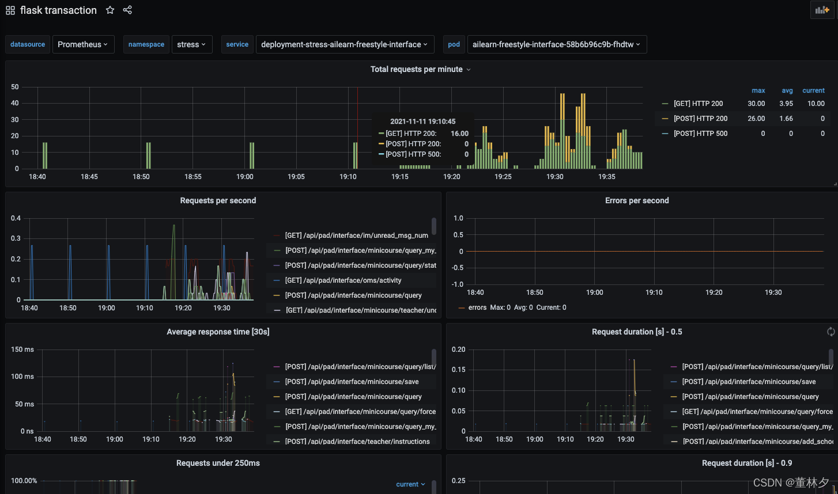Click the service variable label
The image size is (838, 494).
point(237,44)
